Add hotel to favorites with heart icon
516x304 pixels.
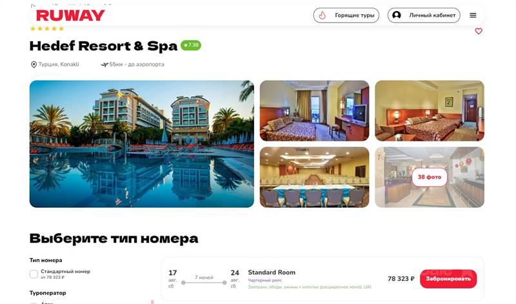point(479,31)
